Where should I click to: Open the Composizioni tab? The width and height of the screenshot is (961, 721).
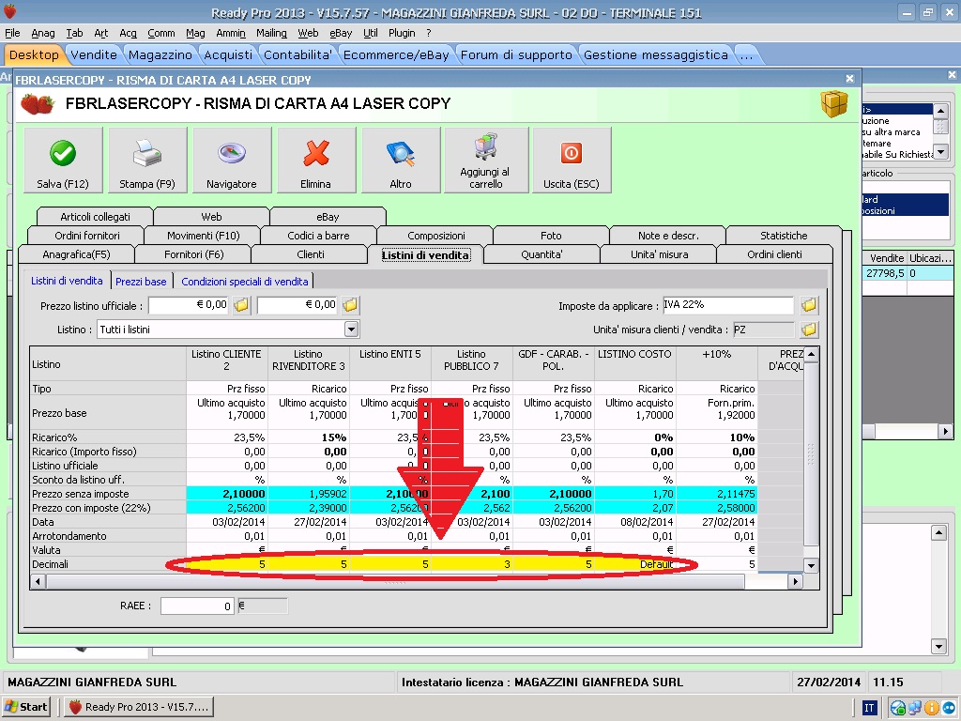pyautogui.click(x=435, y=236)
